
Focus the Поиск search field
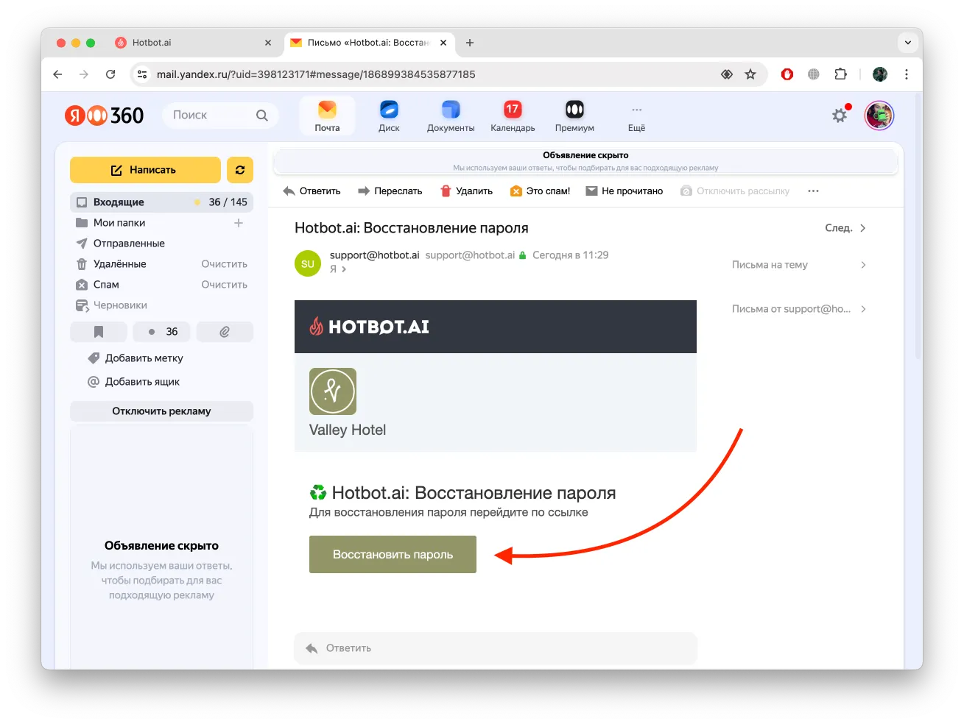click(220, 116)
